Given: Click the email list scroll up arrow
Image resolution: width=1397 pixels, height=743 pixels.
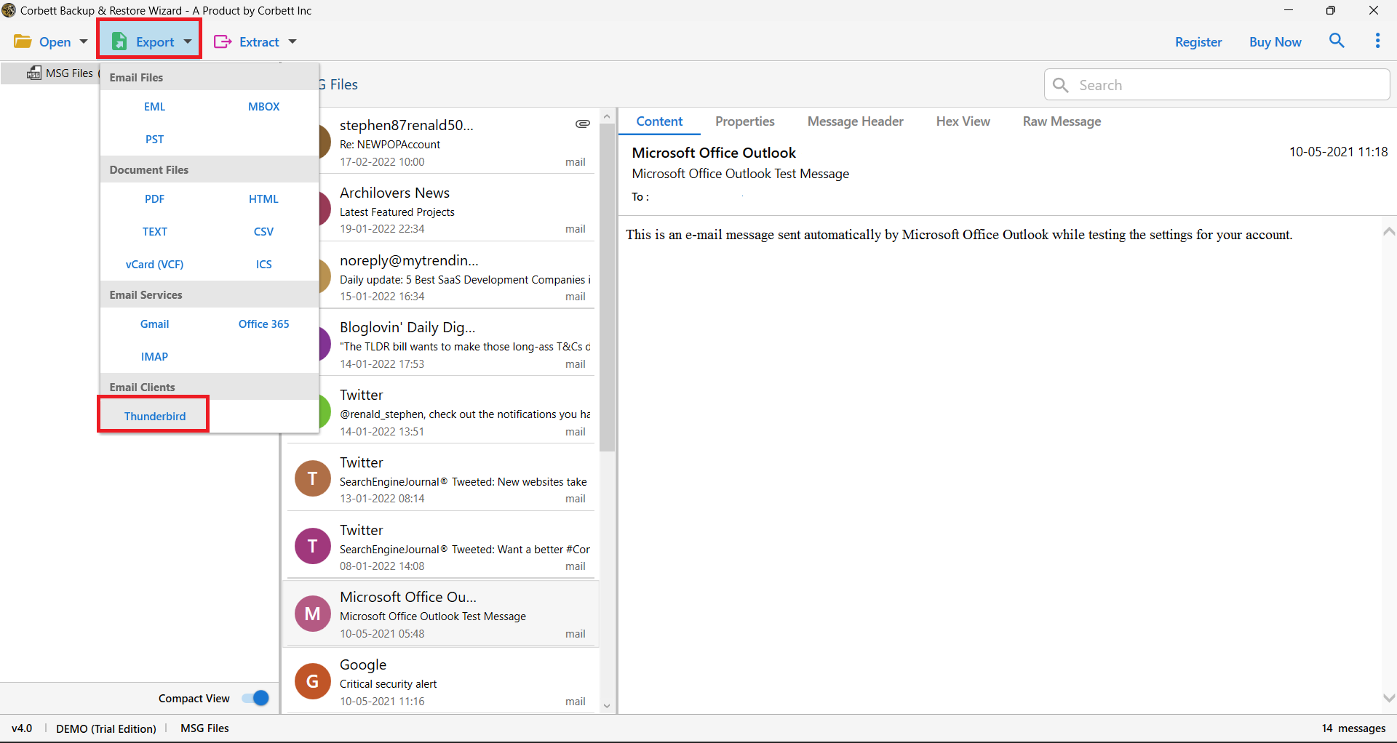Looking at the screenshot, I should tap(607, 116).
